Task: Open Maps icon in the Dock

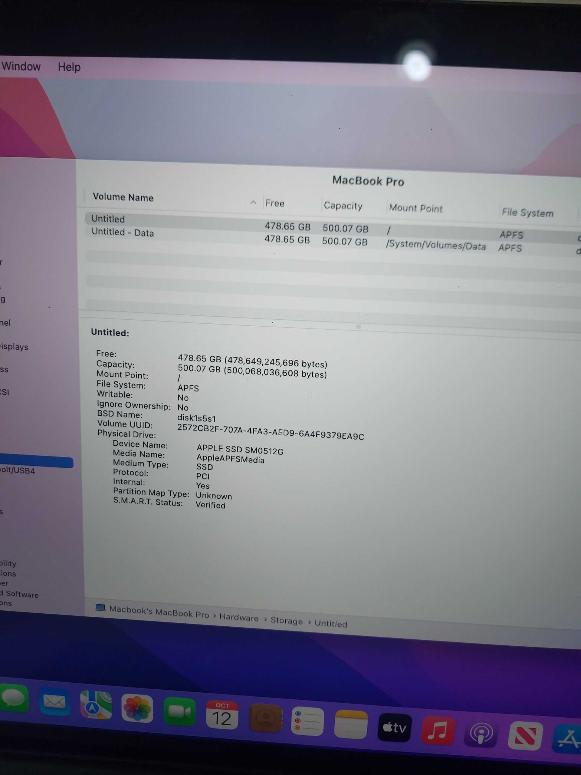Action: (96, 705)
